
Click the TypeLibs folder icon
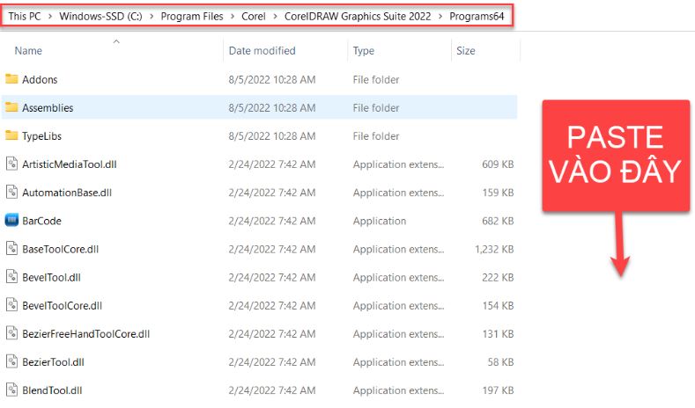tap(11, 135)
